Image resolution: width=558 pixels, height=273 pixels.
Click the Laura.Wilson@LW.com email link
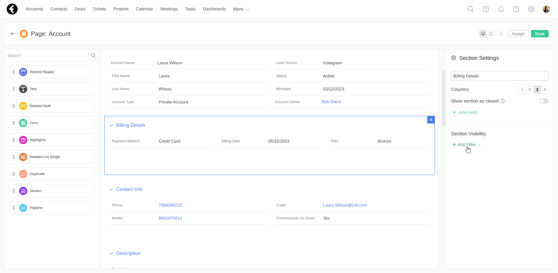[345, 205]
